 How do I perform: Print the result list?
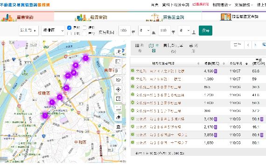click(x=193, y=48)
